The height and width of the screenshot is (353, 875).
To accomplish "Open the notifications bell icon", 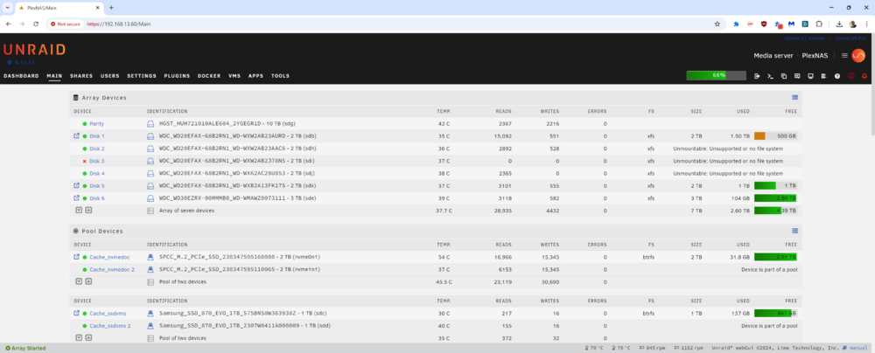I will (x=864, y=76).
